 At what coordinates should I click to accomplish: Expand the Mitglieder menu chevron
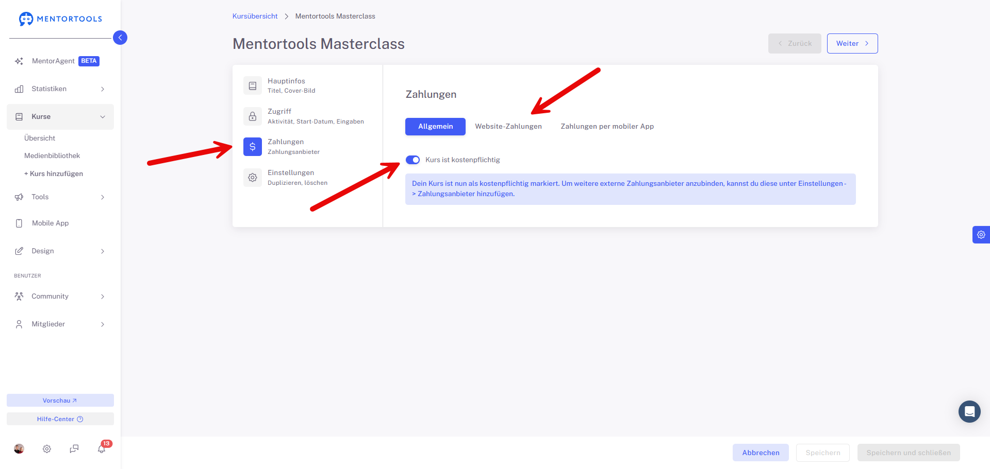point(103,324)
